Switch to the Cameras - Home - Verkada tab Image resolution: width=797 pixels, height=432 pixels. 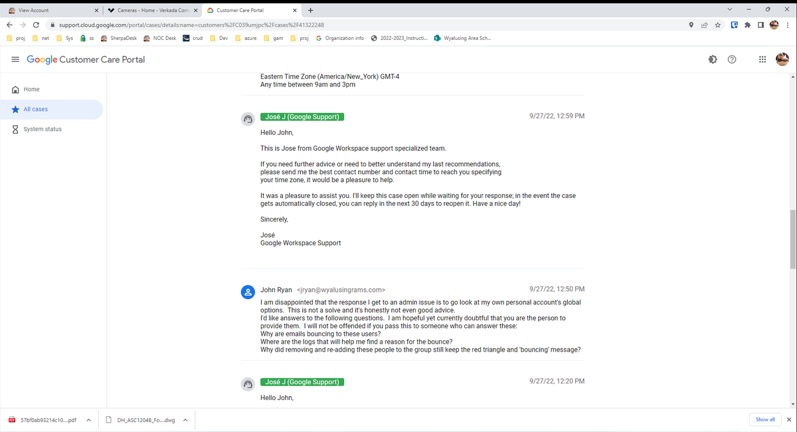pos(153,11)
